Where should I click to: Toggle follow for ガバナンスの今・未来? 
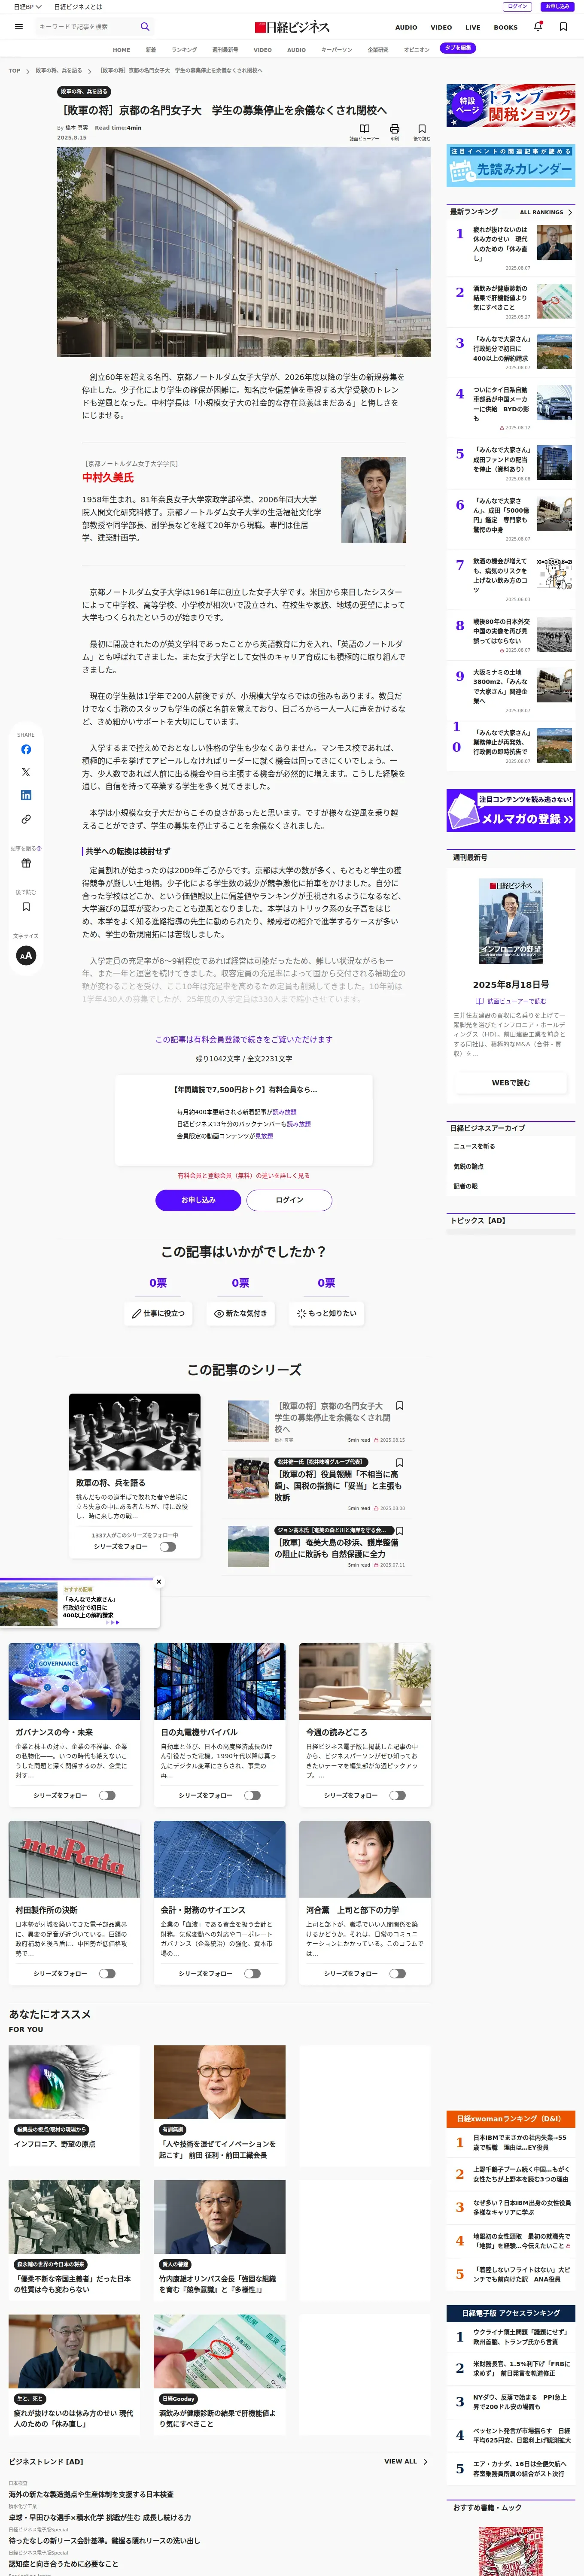pos(107,1795)
